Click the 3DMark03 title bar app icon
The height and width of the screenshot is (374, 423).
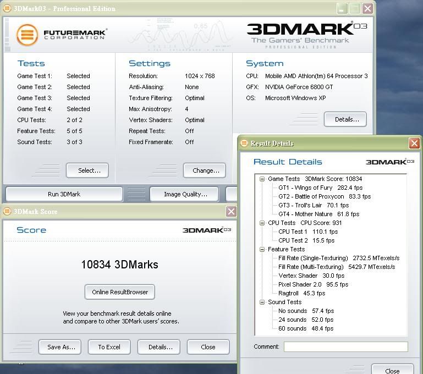coord(7,8)
